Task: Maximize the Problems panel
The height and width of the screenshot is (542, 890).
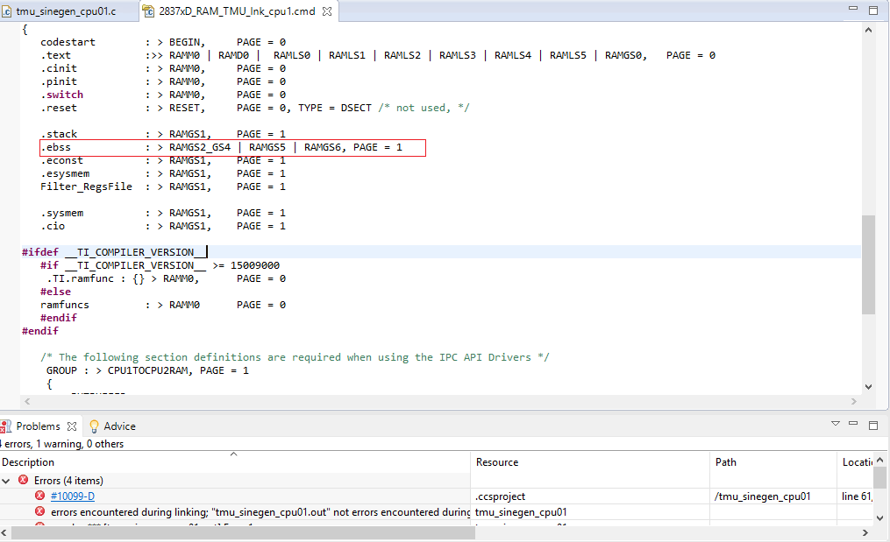Action: 873,425
